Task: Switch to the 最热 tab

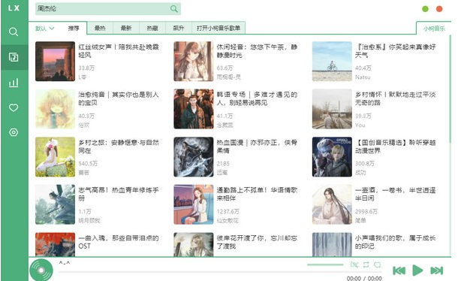Action: (x=100, y=29)
